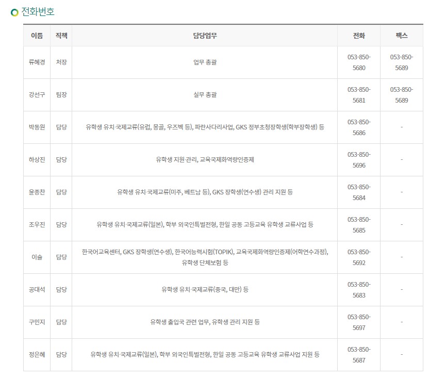Click phone number 053-850-5685 for 조우진
This screenshot has width=429, height=378.
click(x=359, y=224)
